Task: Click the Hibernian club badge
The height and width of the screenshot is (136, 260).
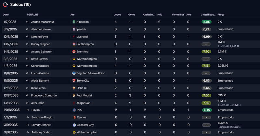Action: coord(74,22)
